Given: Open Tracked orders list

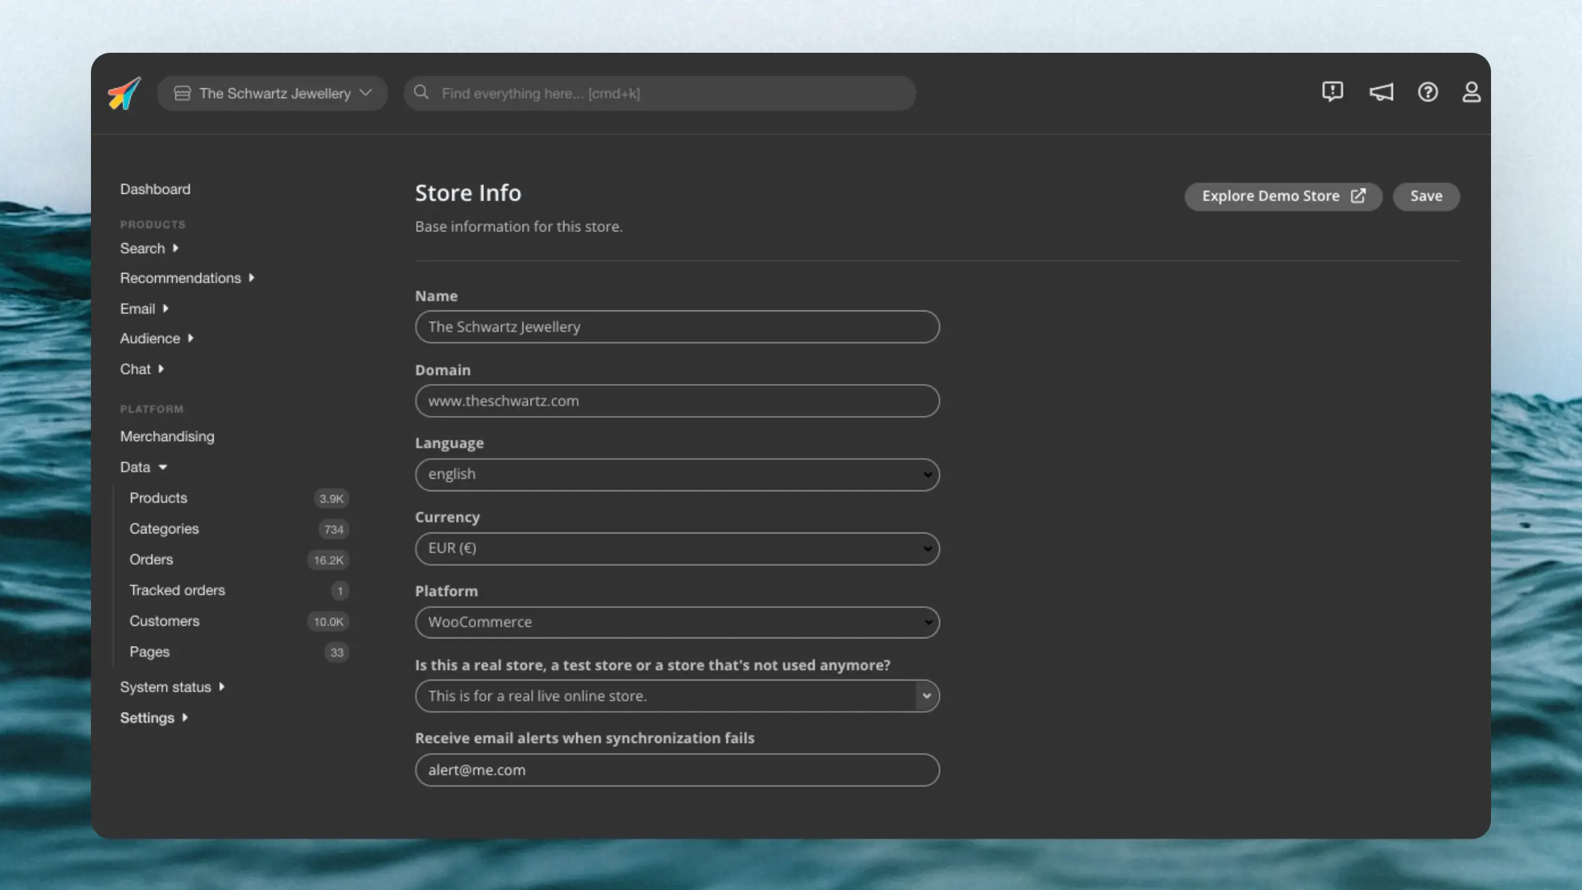Looking at the screenshot, I should point(177,590).
